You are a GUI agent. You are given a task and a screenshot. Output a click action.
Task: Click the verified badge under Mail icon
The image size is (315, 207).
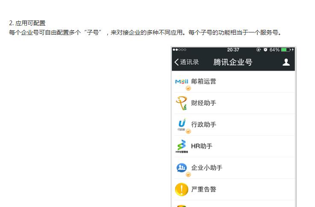tap(188, 88)
